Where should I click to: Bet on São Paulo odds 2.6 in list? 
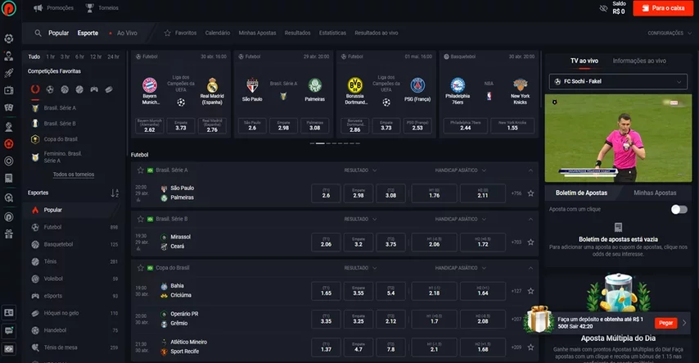pos(326,193)
